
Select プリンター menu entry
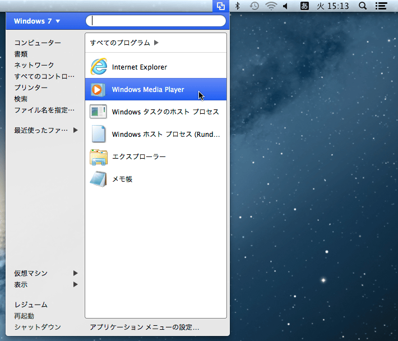coord(31,87)
